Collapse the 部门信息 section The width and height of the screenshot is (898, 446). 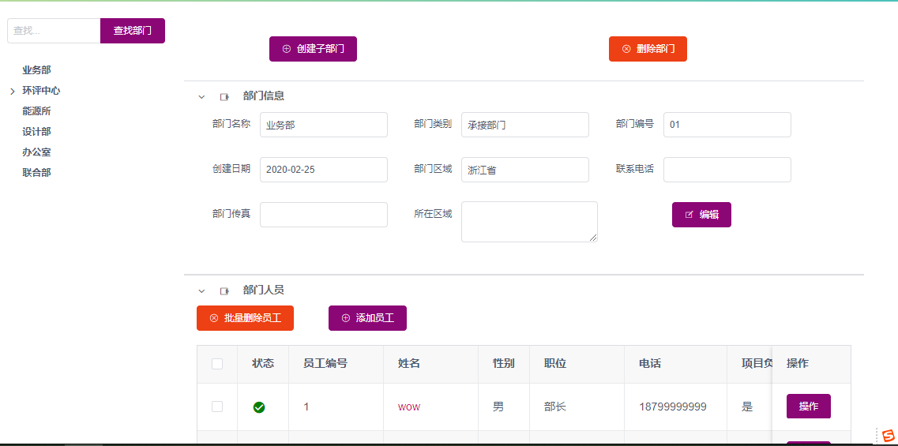click(x=201, y=97)
